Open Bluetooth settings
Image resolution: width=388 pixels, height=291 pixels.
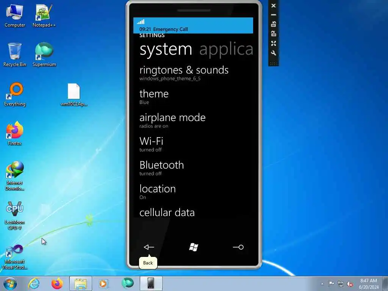coord(161,168)
